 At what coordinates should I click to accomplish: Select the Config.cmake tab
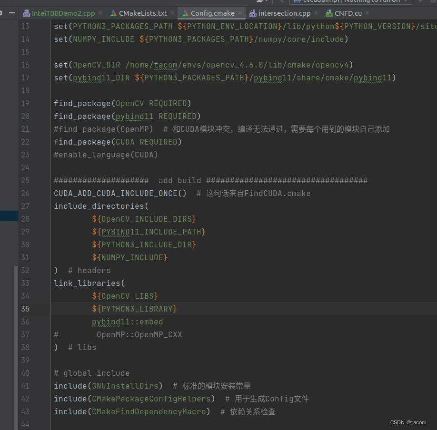[x=212, y=13]
